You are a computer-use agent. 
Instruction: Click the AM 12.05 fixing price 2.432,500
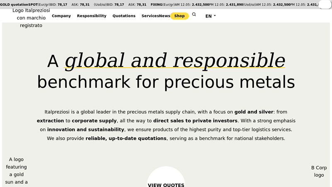point(200,5)
